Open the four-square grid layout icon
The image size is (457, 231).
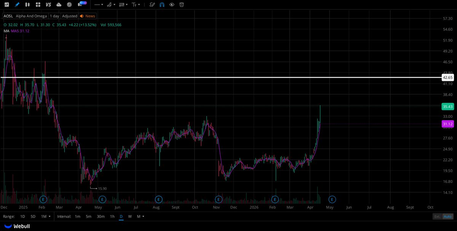pyautogui.click(x=38, y=5)
